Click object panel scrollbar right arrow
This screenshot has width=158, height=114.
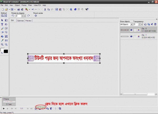pyautogui.click(x=156, y=94)
